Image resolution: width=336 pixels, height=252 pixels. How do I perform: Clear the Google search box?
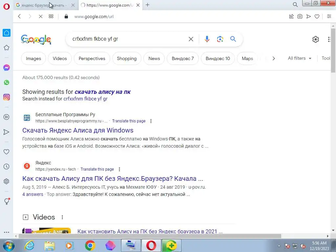(191, 39)
